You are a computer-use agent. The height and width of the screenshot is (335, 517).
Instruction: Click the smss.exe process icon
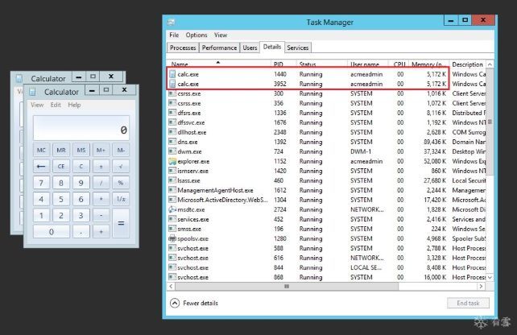point(172,229)
